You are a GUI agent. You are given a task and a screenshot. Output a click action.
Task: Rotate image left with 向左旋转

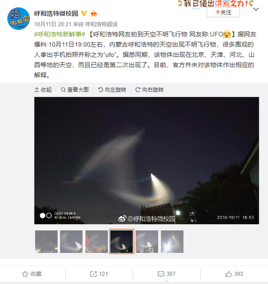tap(112, 89)
